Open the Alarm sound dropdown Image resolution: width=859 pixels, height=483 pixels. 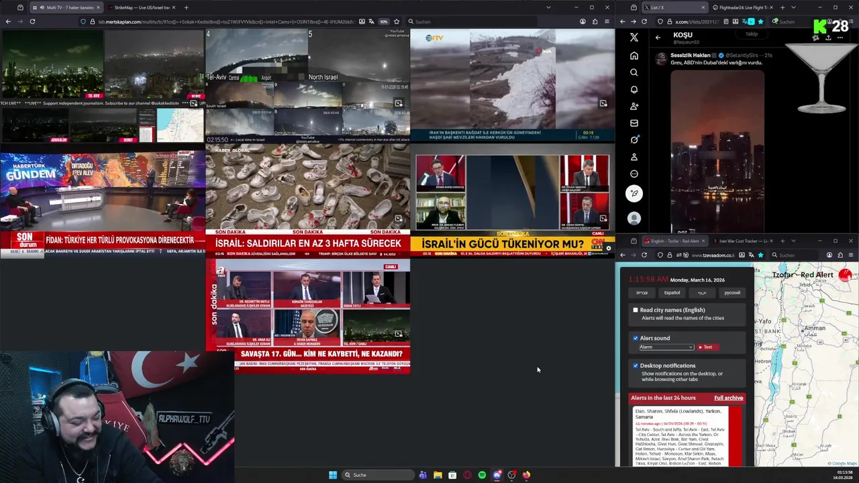point(666,347)
